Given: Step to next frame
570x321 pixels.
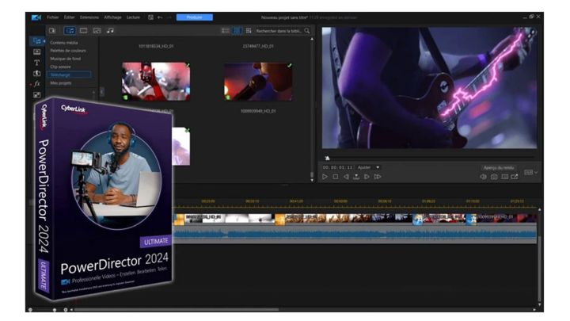Looking at the screenshot, I should coord(367,177).
